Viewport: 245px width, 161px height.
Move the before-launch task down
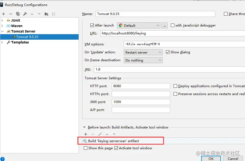click(114, 134)
